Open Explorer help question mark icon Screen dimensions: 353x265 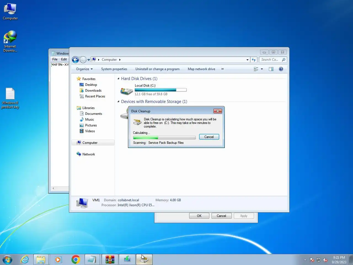[x=281, y=69]
